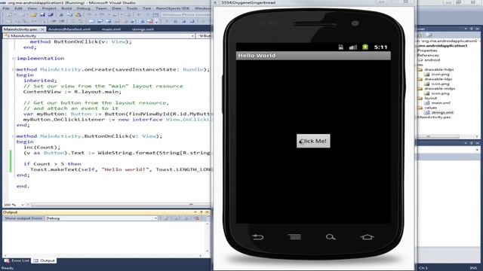This screenshot has height=271, width=483.
Task: Open the editor 100 % zoom dropdown
Action: point(23,205)
